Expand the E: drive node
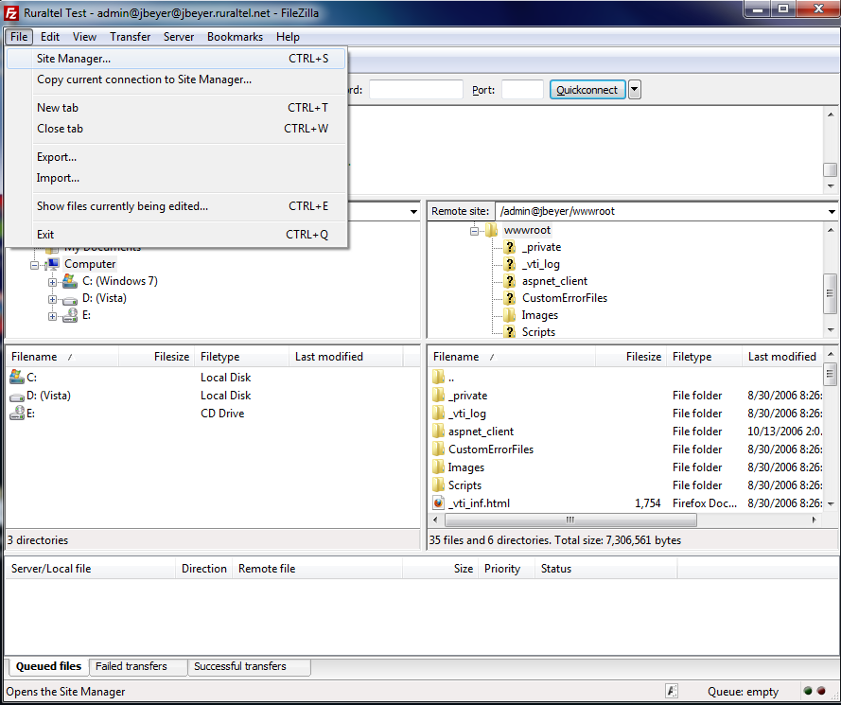 pyautogui.click(x=52, y=316)
